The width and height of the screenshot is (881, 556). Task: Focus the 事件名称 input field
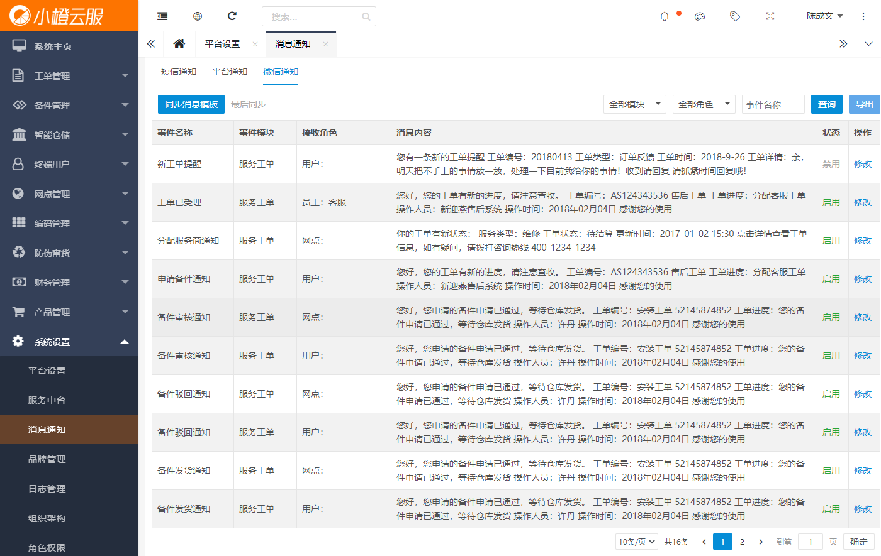click(x=773, y=104)
